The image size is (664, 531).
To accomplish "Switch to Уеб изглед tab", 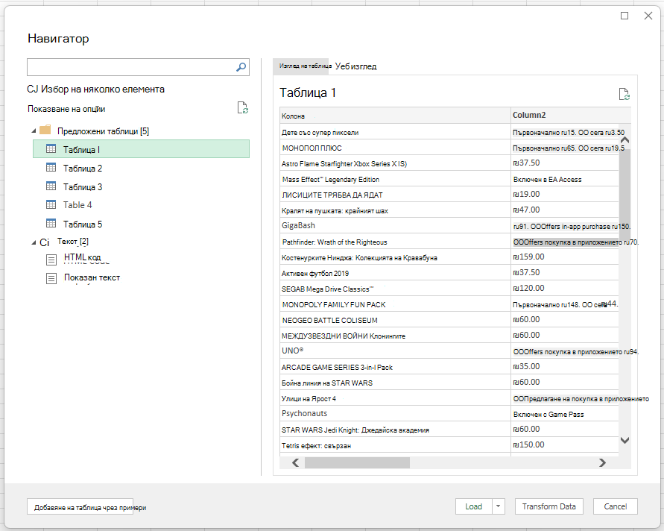I will click(355, 66).
